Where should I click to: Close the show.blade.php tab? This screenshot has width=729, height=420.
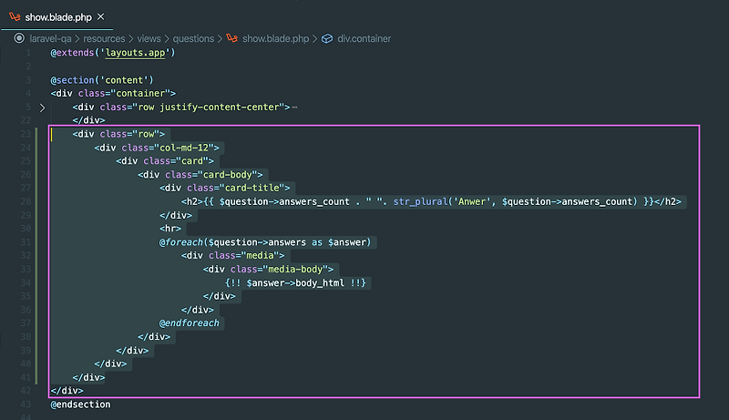101,16
